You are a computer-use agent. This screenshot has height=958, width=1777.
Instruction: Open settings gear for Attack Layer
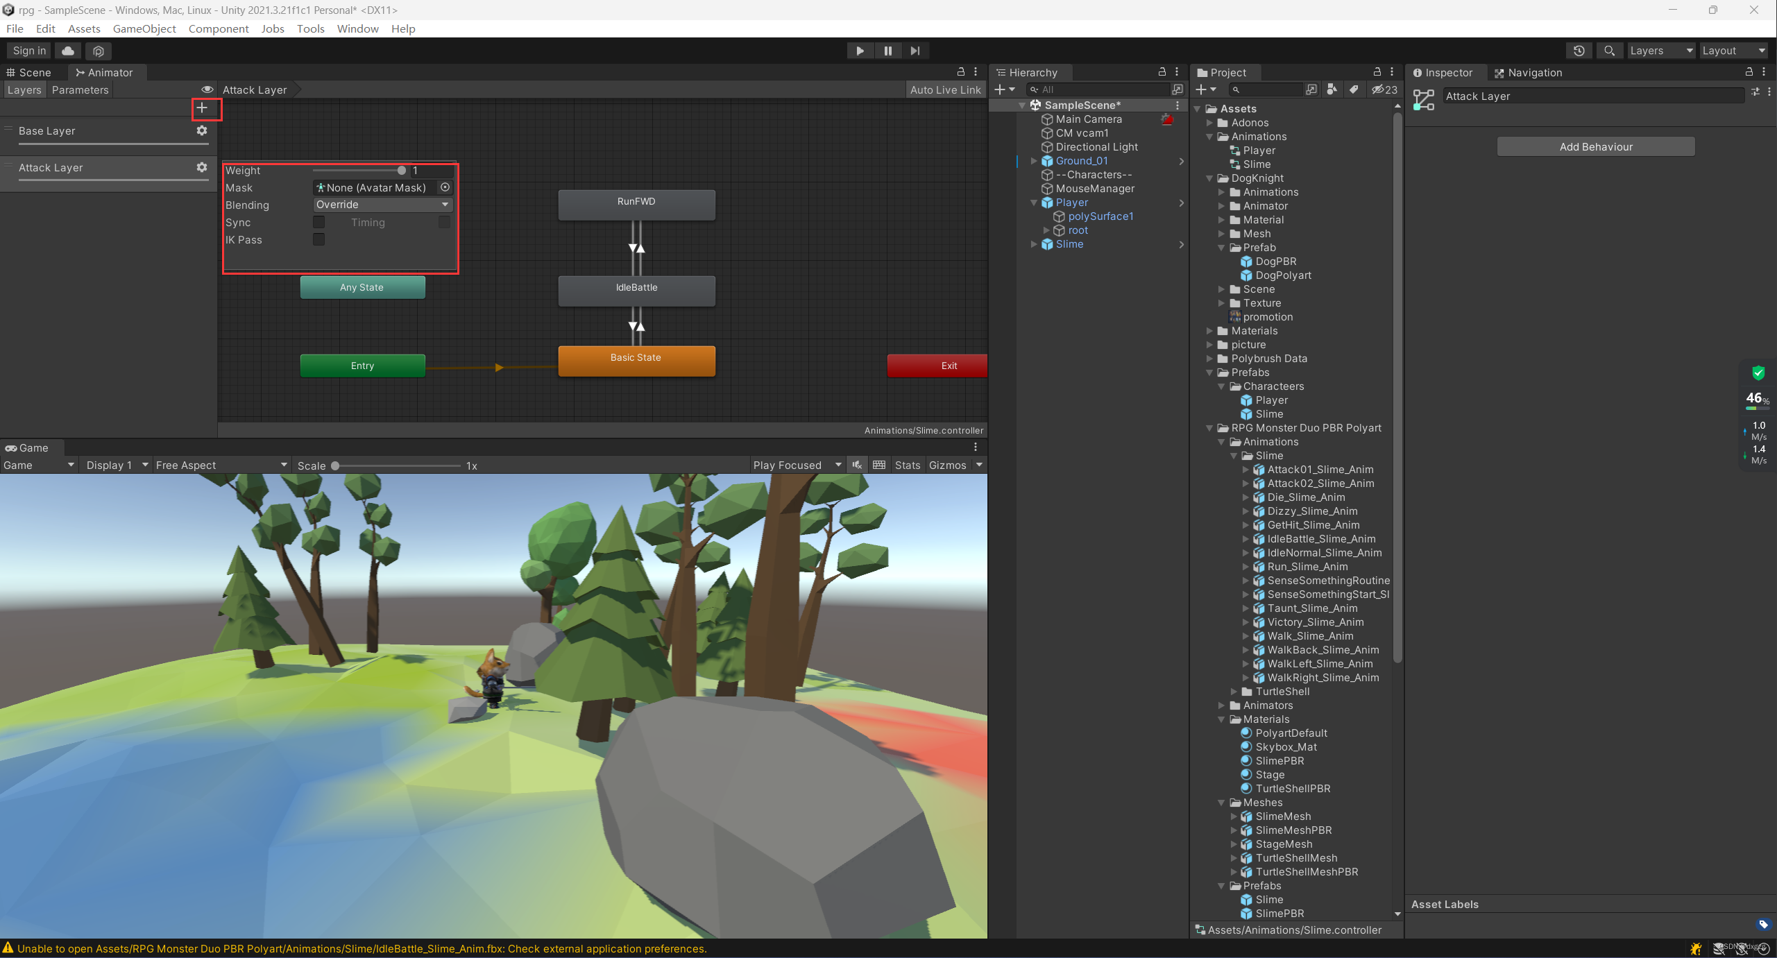pyautogui.click(x=202, y=167)
